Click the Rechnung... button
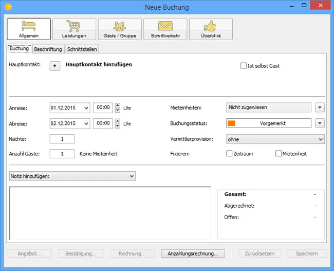 (132, 254)
